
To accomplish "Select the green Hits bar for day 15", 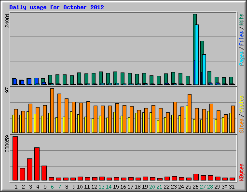I will point(115,78).
